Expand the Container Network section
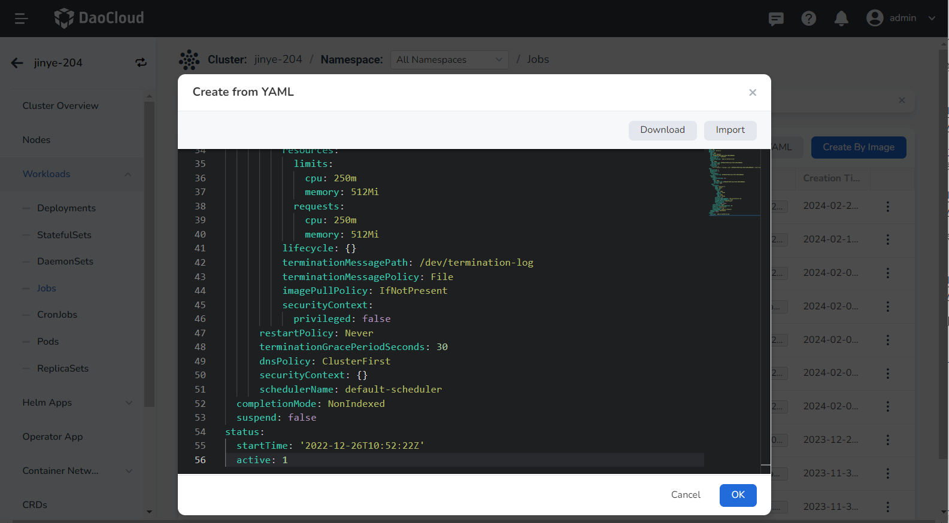 click(129, 471)
